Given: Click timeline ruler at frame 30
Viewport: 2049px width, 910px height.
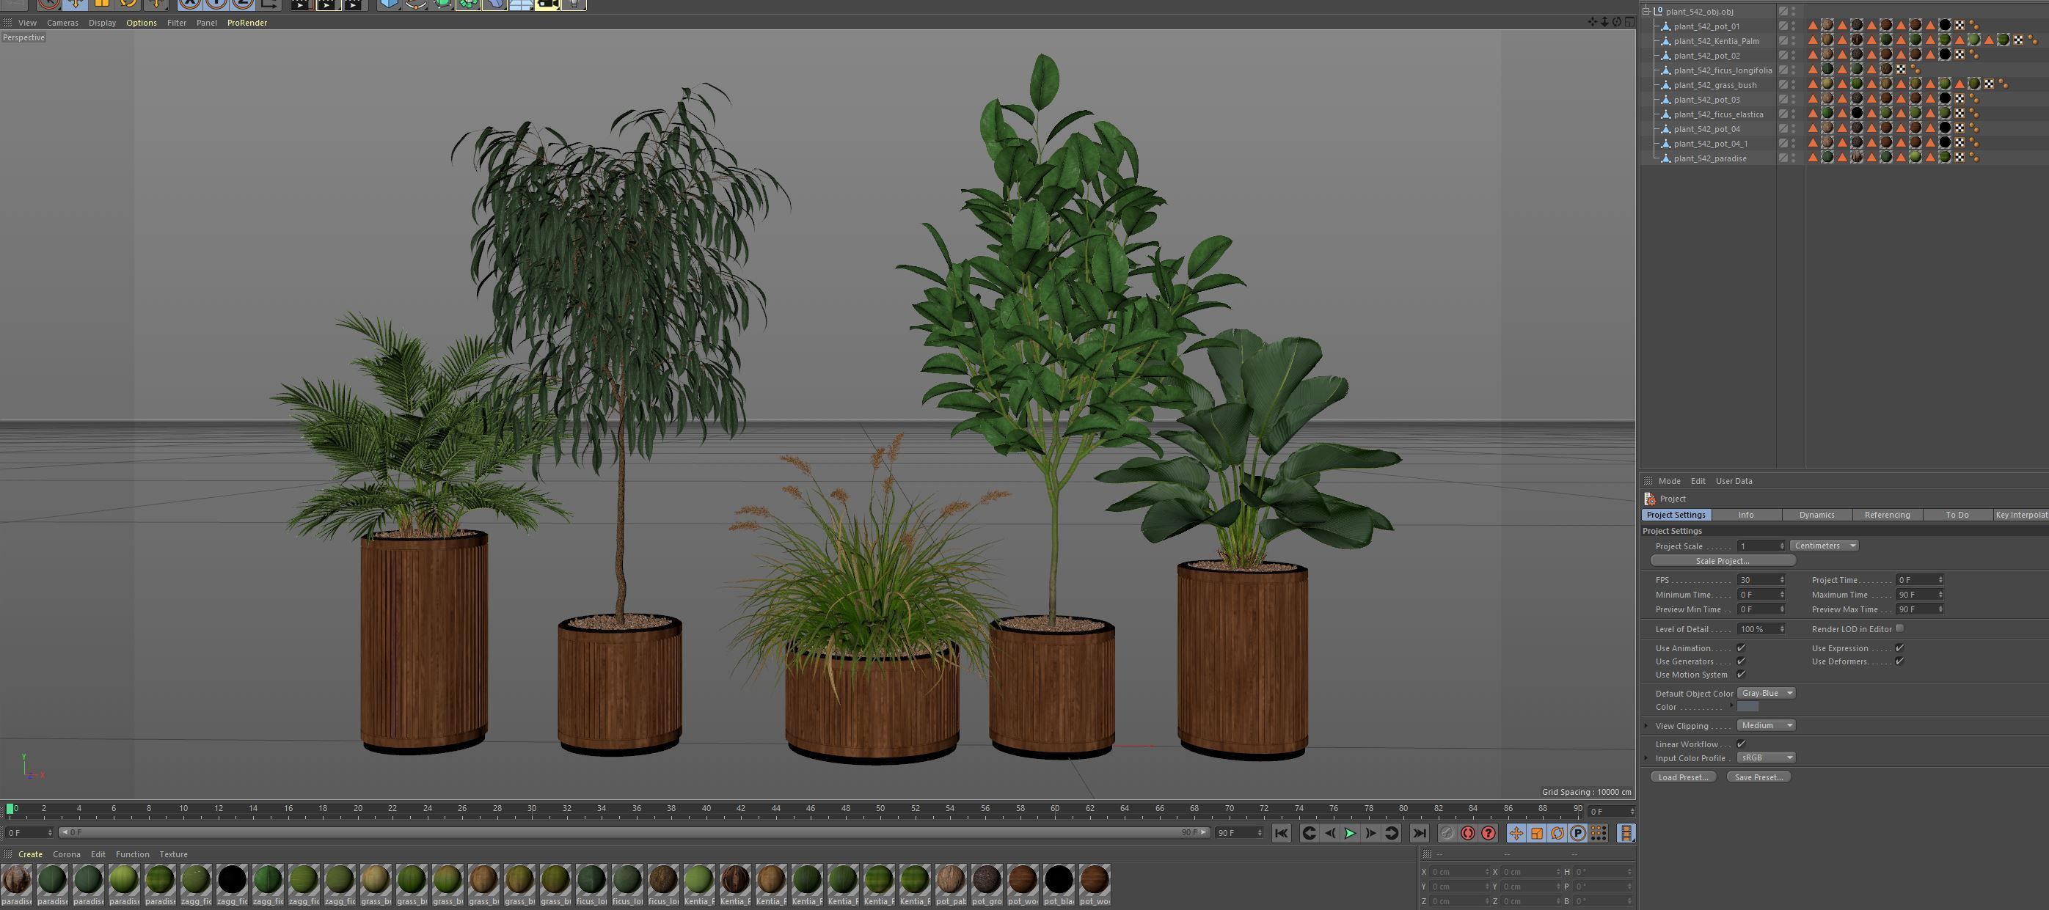Looking at the screenshot, I should tap(531, 809).
